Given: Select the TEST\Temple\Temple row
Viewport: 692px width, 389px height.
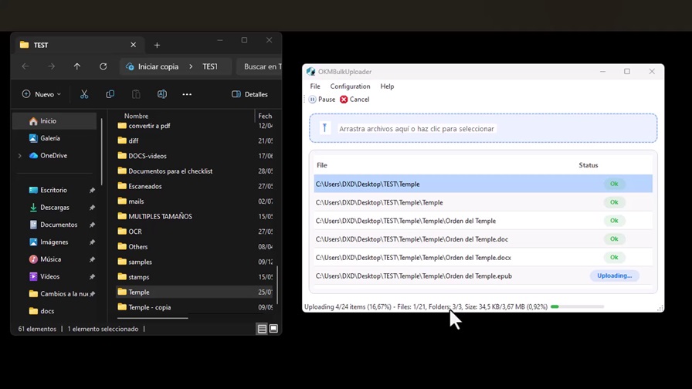Looking at the screenshot, I should [483, 202].
